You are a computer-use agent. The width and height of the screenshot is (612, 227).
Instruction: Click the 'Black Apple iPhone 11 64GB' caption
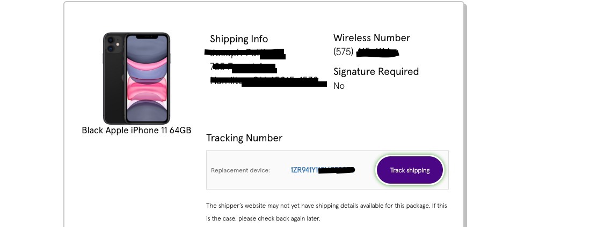point(136,130)
